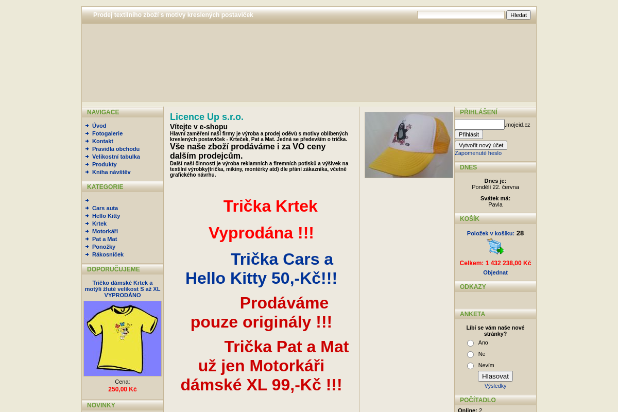Open Kontakt page link
Image resolution: width=618 pixels, height=412 pixels.
(x=102, y=141)
